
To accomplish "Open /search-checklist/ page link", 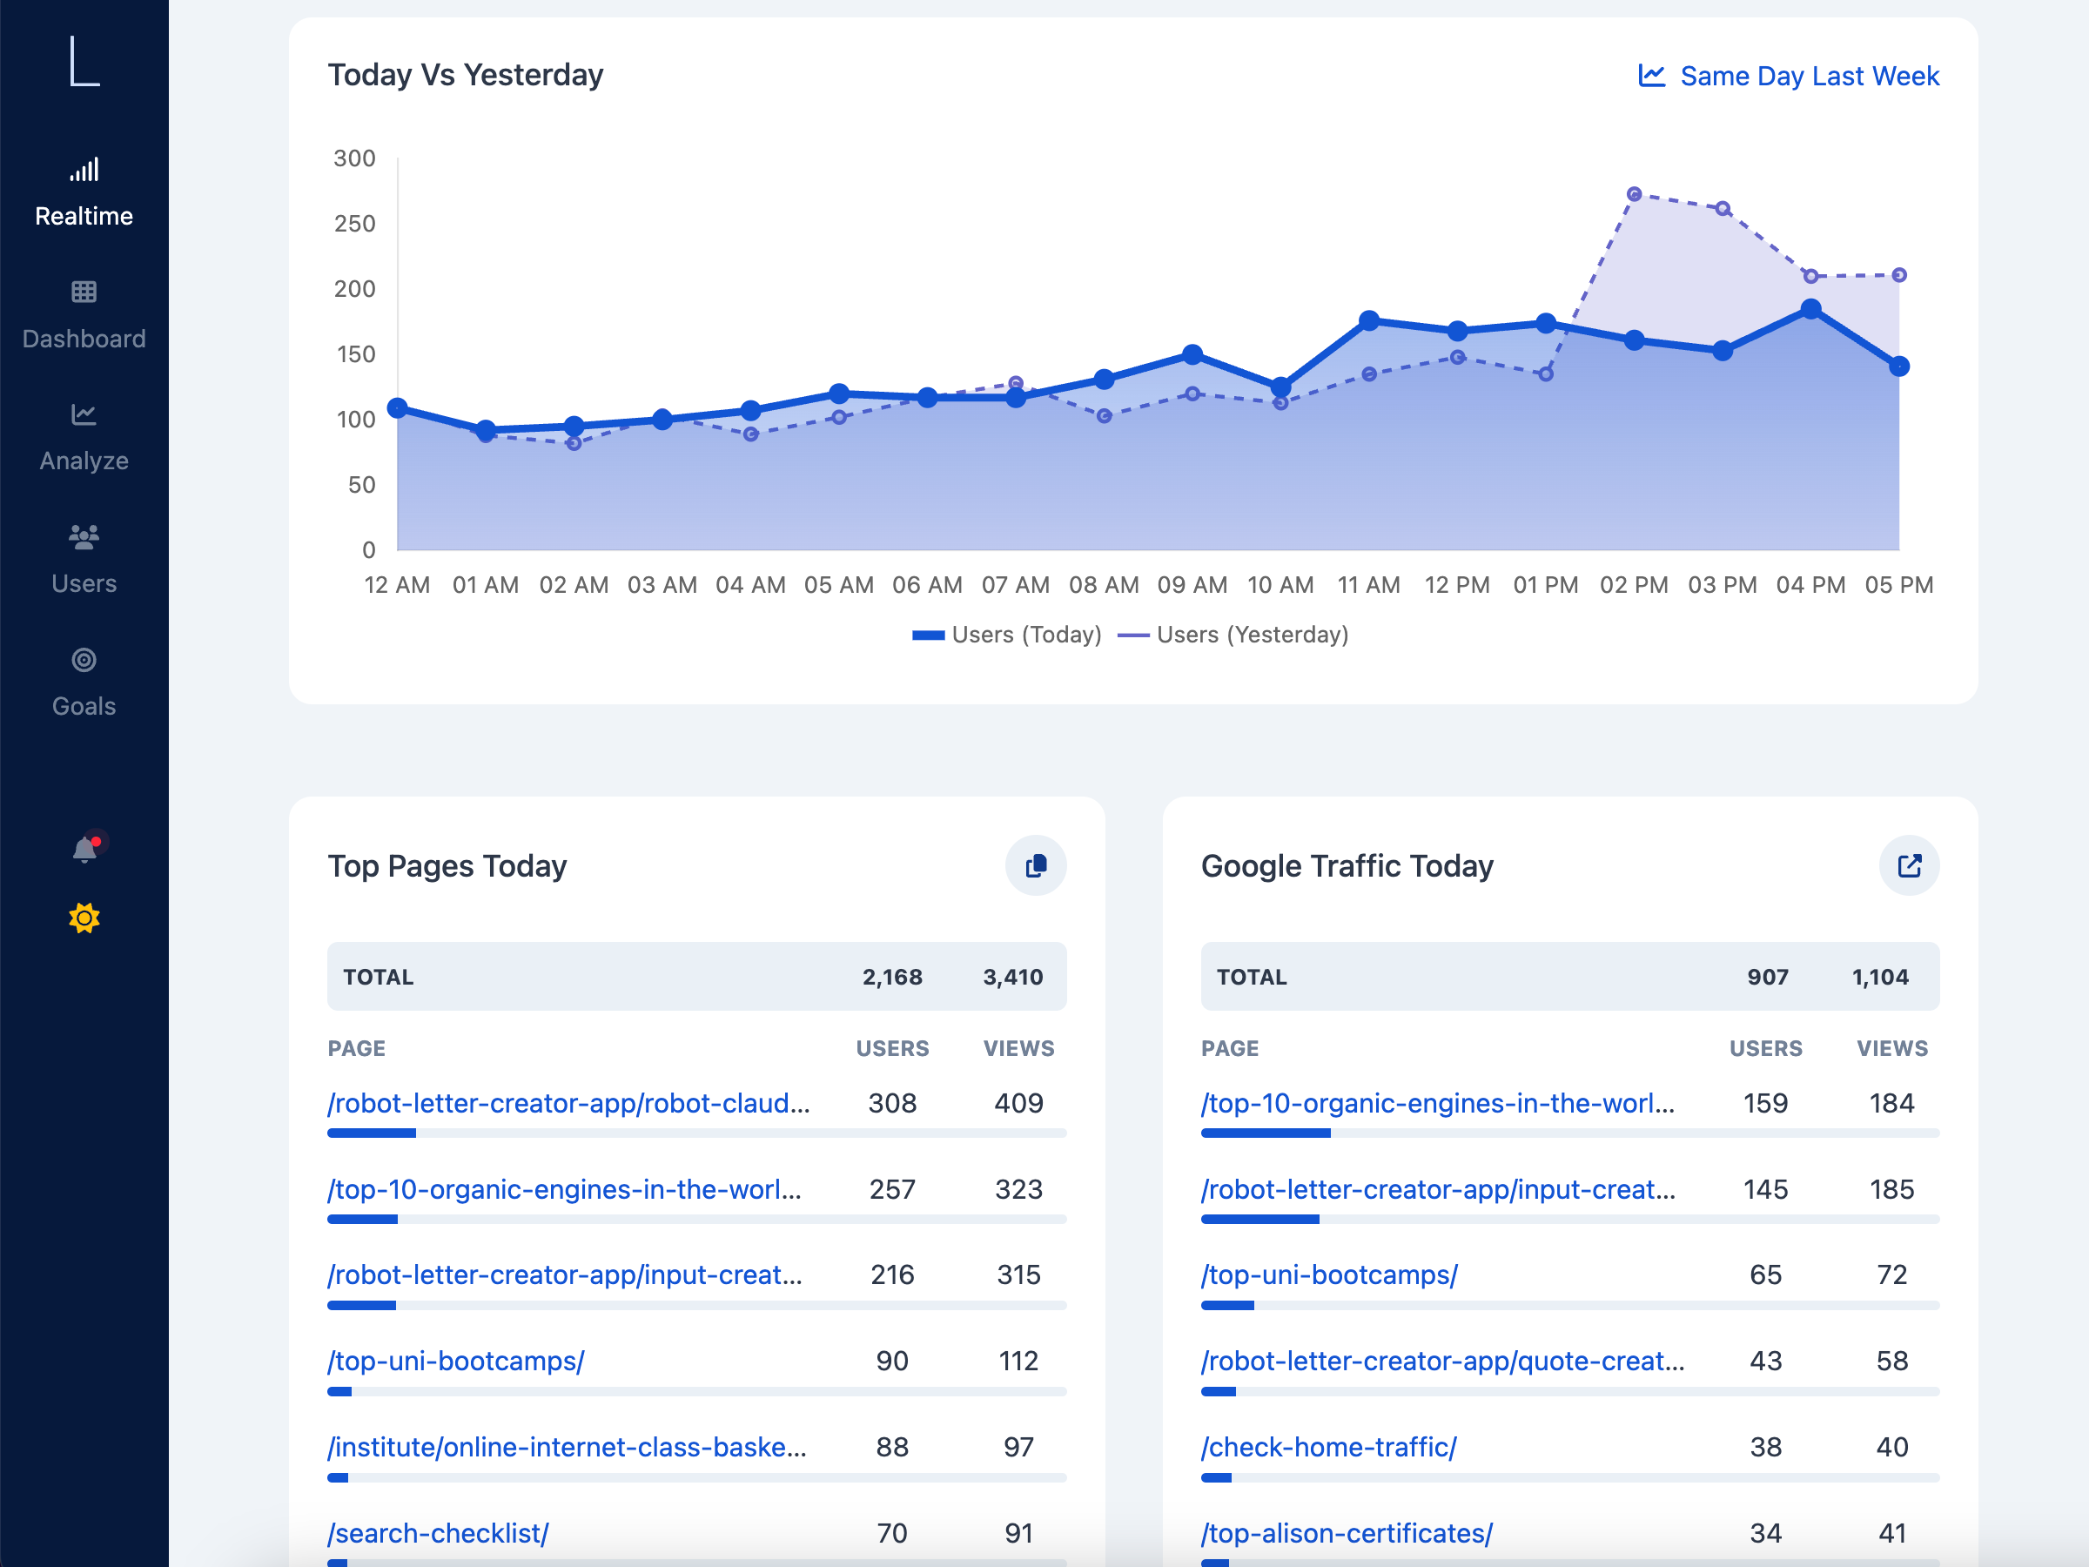I will pos(438,1533).
